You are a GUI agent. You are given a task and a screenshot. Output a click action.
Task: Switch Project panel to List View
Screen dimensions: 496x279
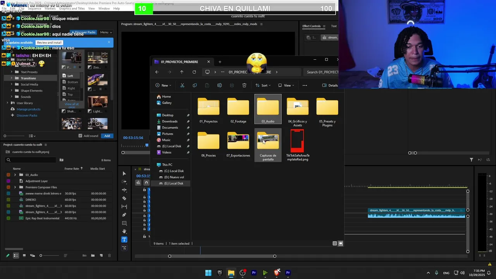tap(16, 255)
